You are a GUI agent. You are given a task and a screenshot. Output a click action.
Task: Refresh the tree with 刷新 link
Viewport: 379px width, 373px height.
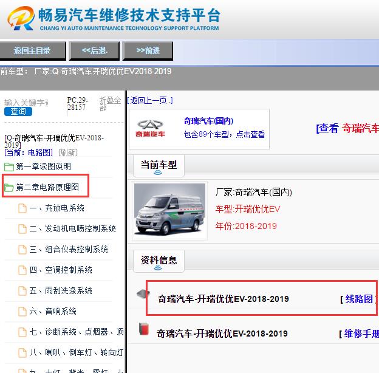pos(68,152)
